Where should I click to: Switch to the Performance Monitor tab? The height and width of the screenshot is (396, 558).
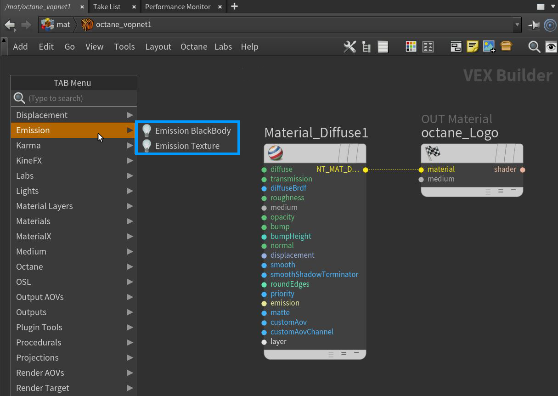[178, 7]
